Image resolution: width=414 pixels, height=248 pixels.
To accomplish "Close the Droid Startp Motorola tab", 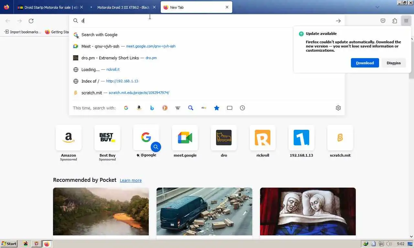I will tap(81, 7).
